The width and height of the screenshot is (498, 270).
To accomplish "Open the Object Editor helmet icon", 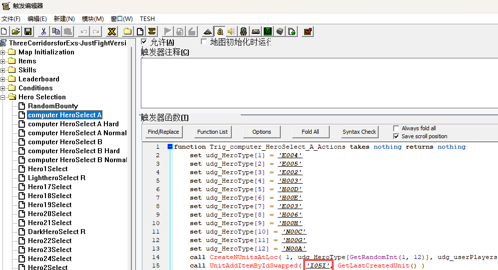I will pyautogui.click(x=244, y=31).
